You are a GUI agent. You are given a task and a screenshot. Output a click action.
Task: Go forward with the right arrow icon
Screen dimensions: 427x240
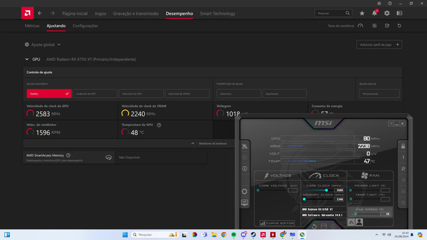[x=52, y=13]
